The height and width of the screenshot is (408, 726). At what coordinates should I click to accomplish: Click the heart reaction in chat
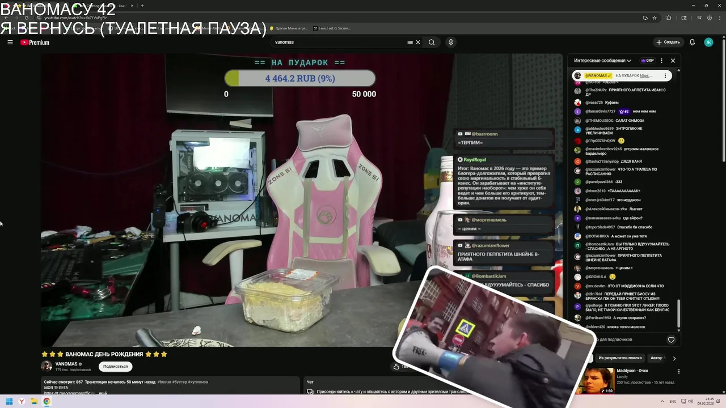[671, 339]
